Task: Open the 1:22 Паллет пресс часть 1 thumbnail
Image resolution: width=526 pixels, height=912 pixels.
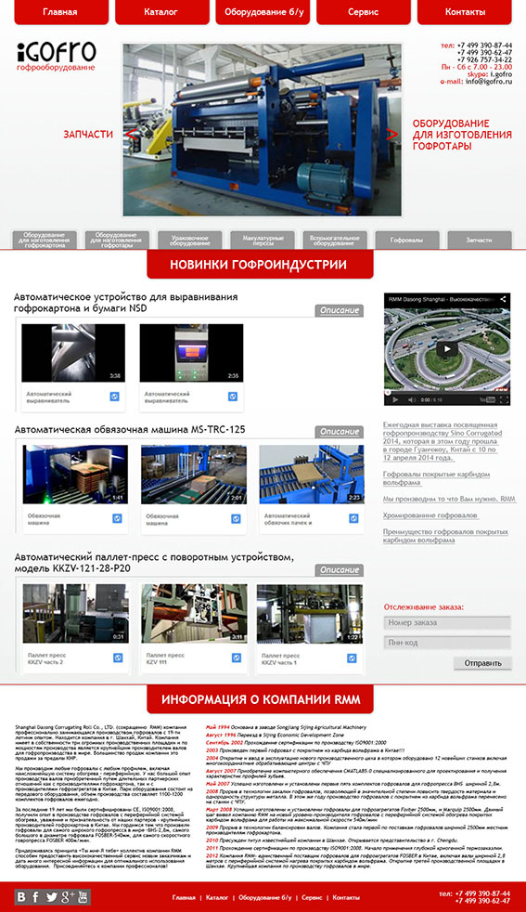Action: pos(309,614)
